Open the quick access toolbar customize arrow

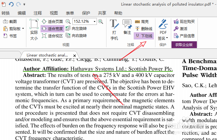coord(24,4)
